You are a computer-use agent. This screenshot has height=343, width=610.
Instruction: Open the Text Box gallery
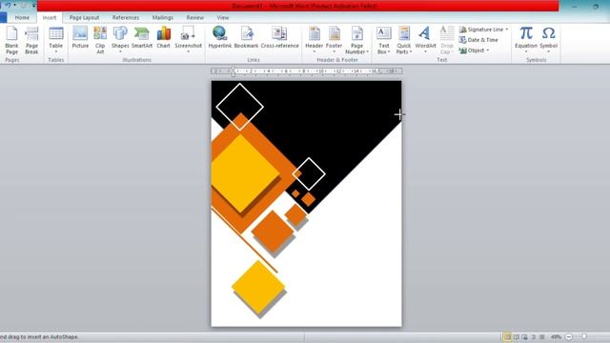tap(383, 40)
